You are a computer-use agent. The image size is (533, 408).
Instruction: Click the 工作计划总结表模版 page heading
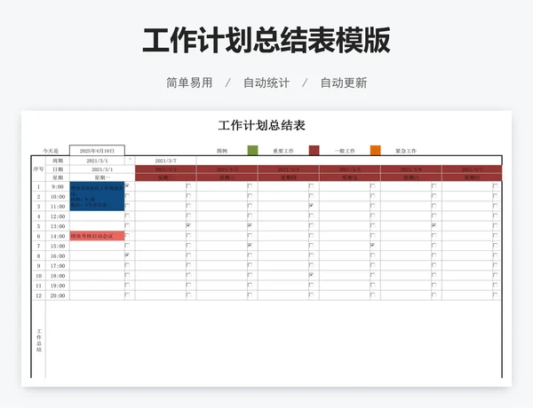click(266, 40)
